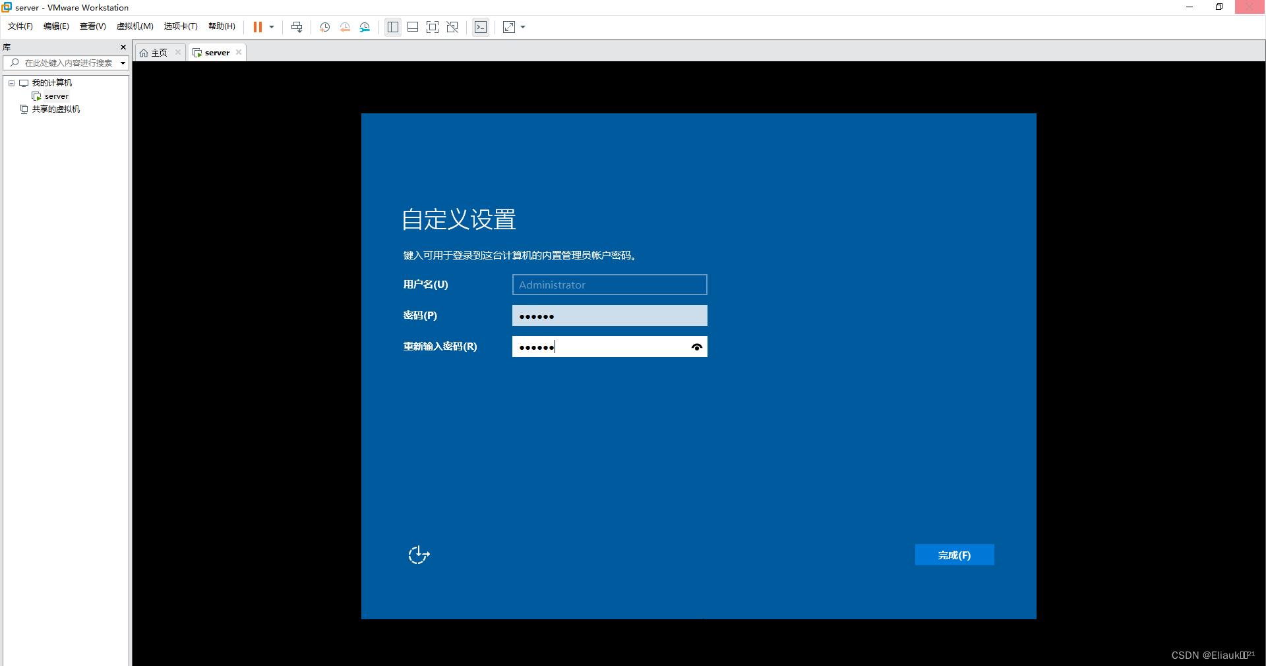Click the 完成(F) button
The image size is (1266, 666).
[954, 555]
